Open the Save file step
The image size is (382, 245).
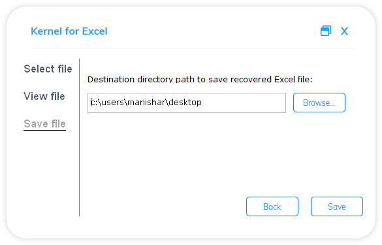click(x=45, y=123)
